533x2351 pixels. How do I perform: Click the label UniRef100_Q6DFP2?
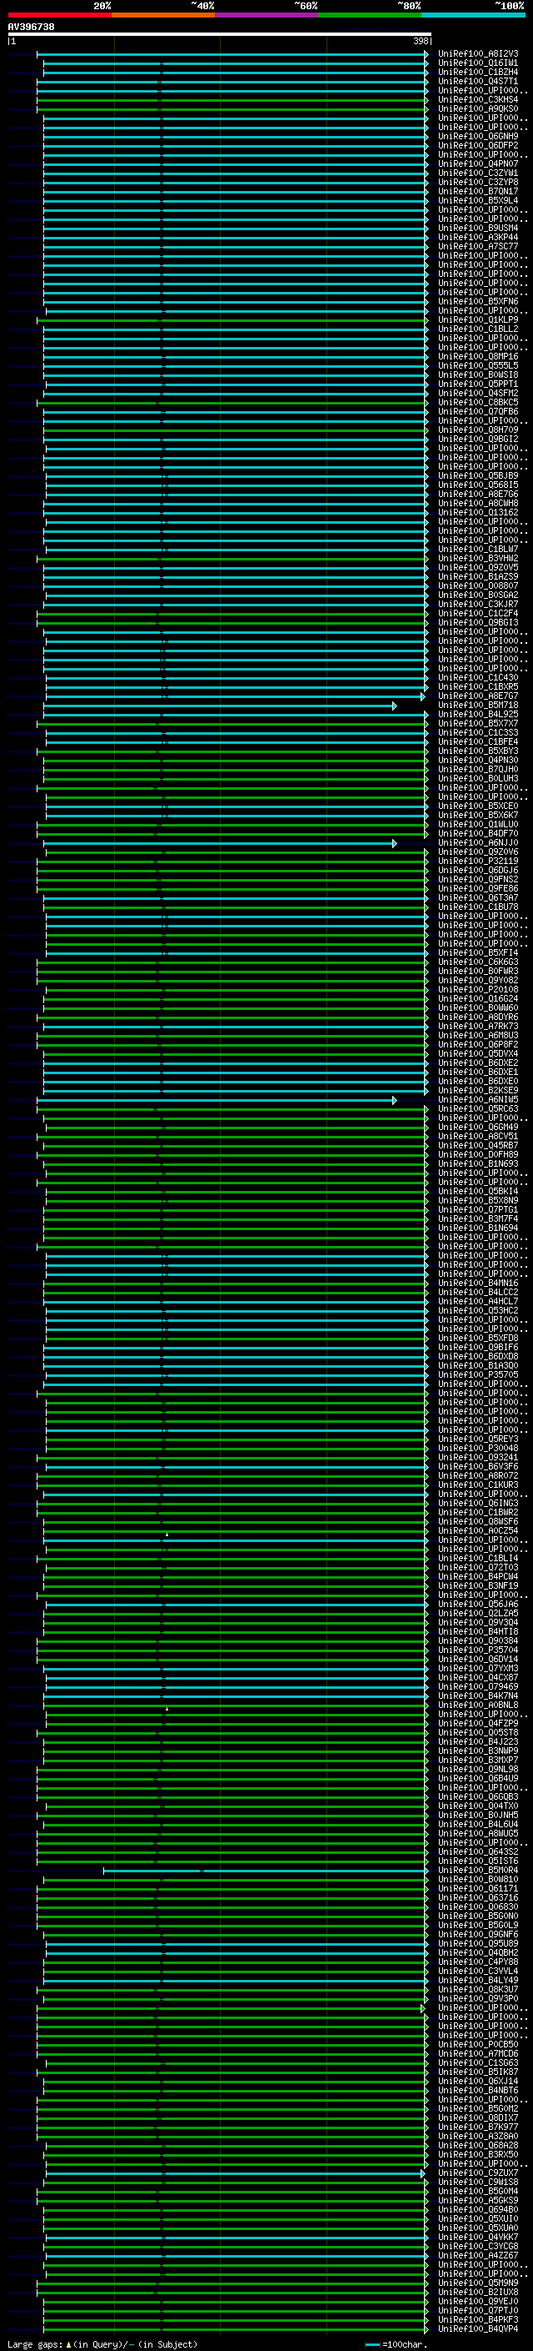tap(477, 145)
